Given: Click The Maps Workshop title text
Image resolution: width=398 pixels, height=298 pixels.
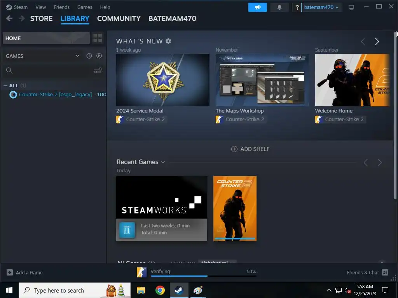Looking at the screenshot, I should tap(239, 111).
